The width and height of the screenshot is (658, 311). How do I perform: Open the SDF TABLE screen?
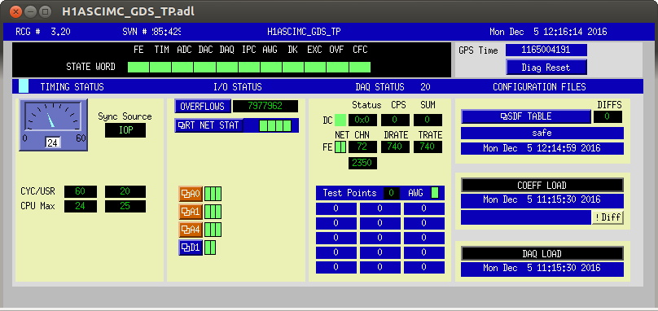point(526,116)
